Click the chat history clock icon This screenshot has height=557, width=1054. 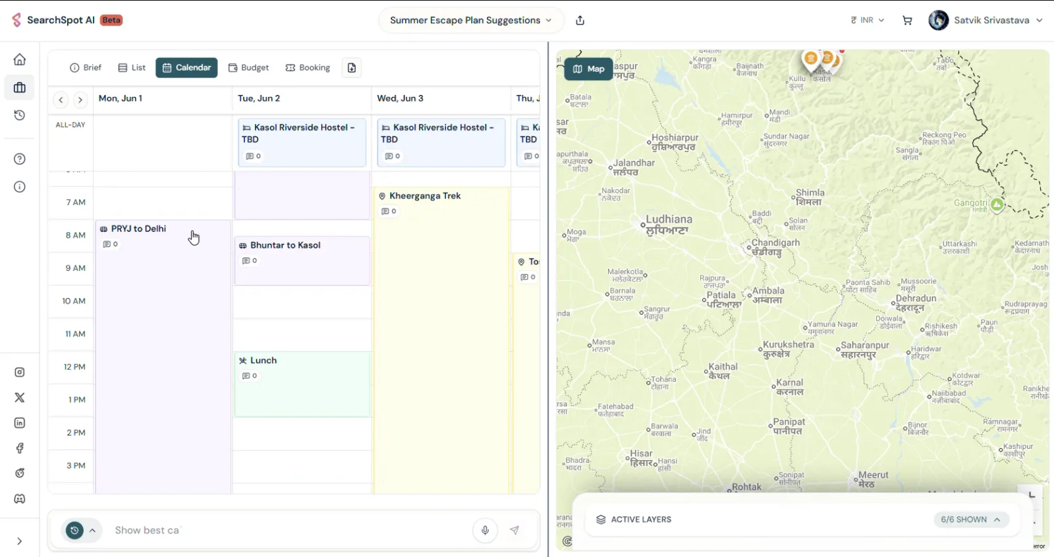pyautogui.click(x=74, y=530)
